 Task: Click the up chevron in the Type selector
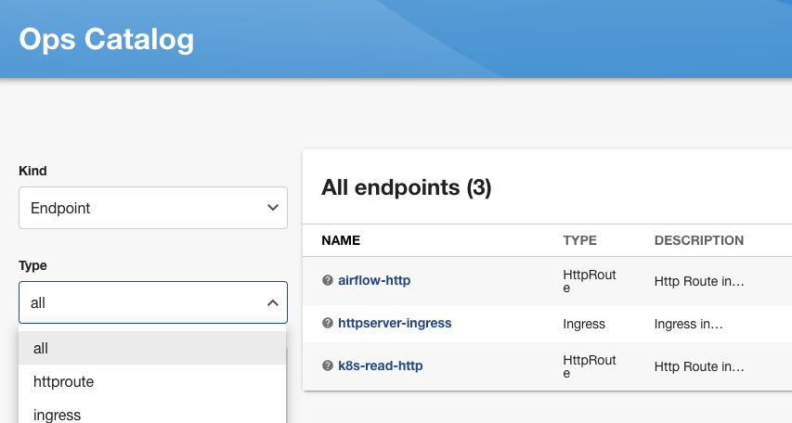[x=273, y=302]
